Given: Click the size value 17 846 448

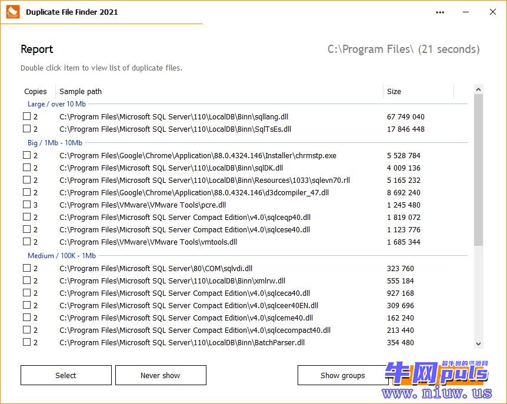Looking at the screenshot, I should 405,129.
